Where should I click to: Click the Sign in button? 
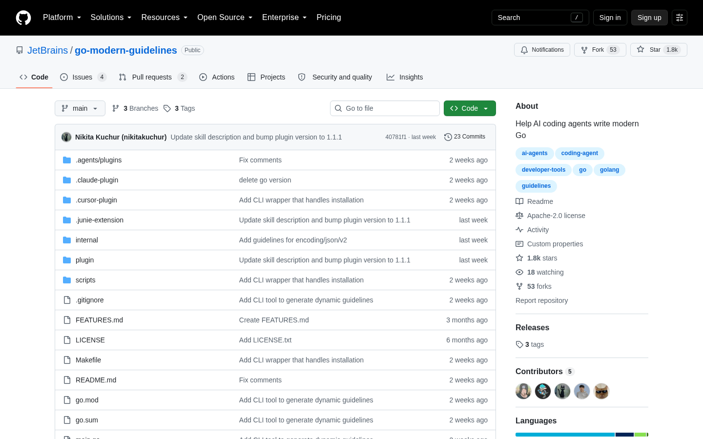(610, 18)
